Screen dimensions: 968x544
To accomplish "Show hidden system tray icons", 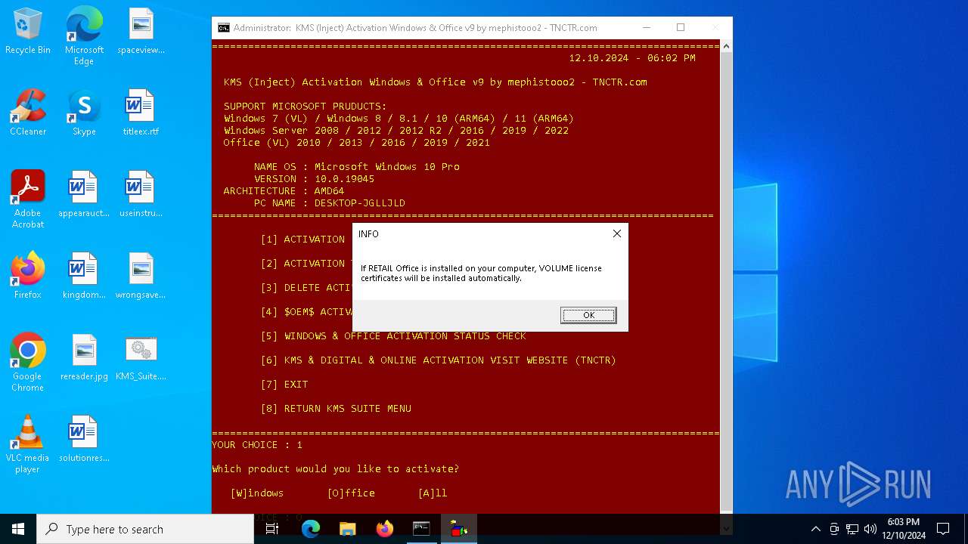I will (x=815, y=529).
